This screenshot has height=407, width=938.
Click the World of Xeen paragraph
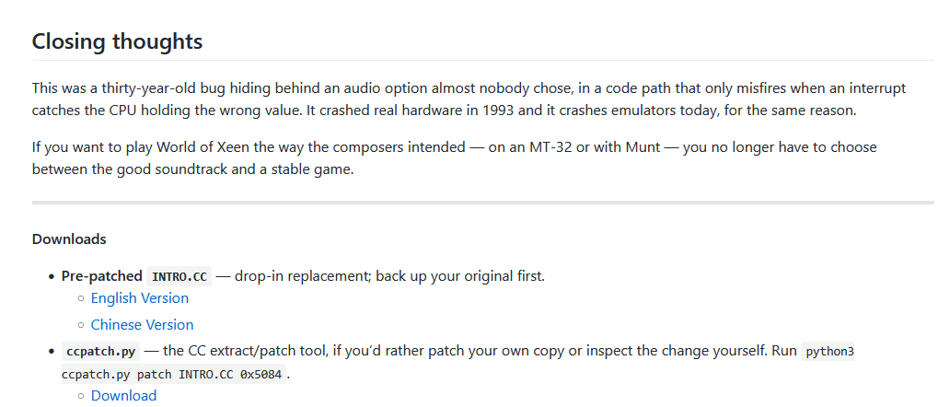(455, 158)
